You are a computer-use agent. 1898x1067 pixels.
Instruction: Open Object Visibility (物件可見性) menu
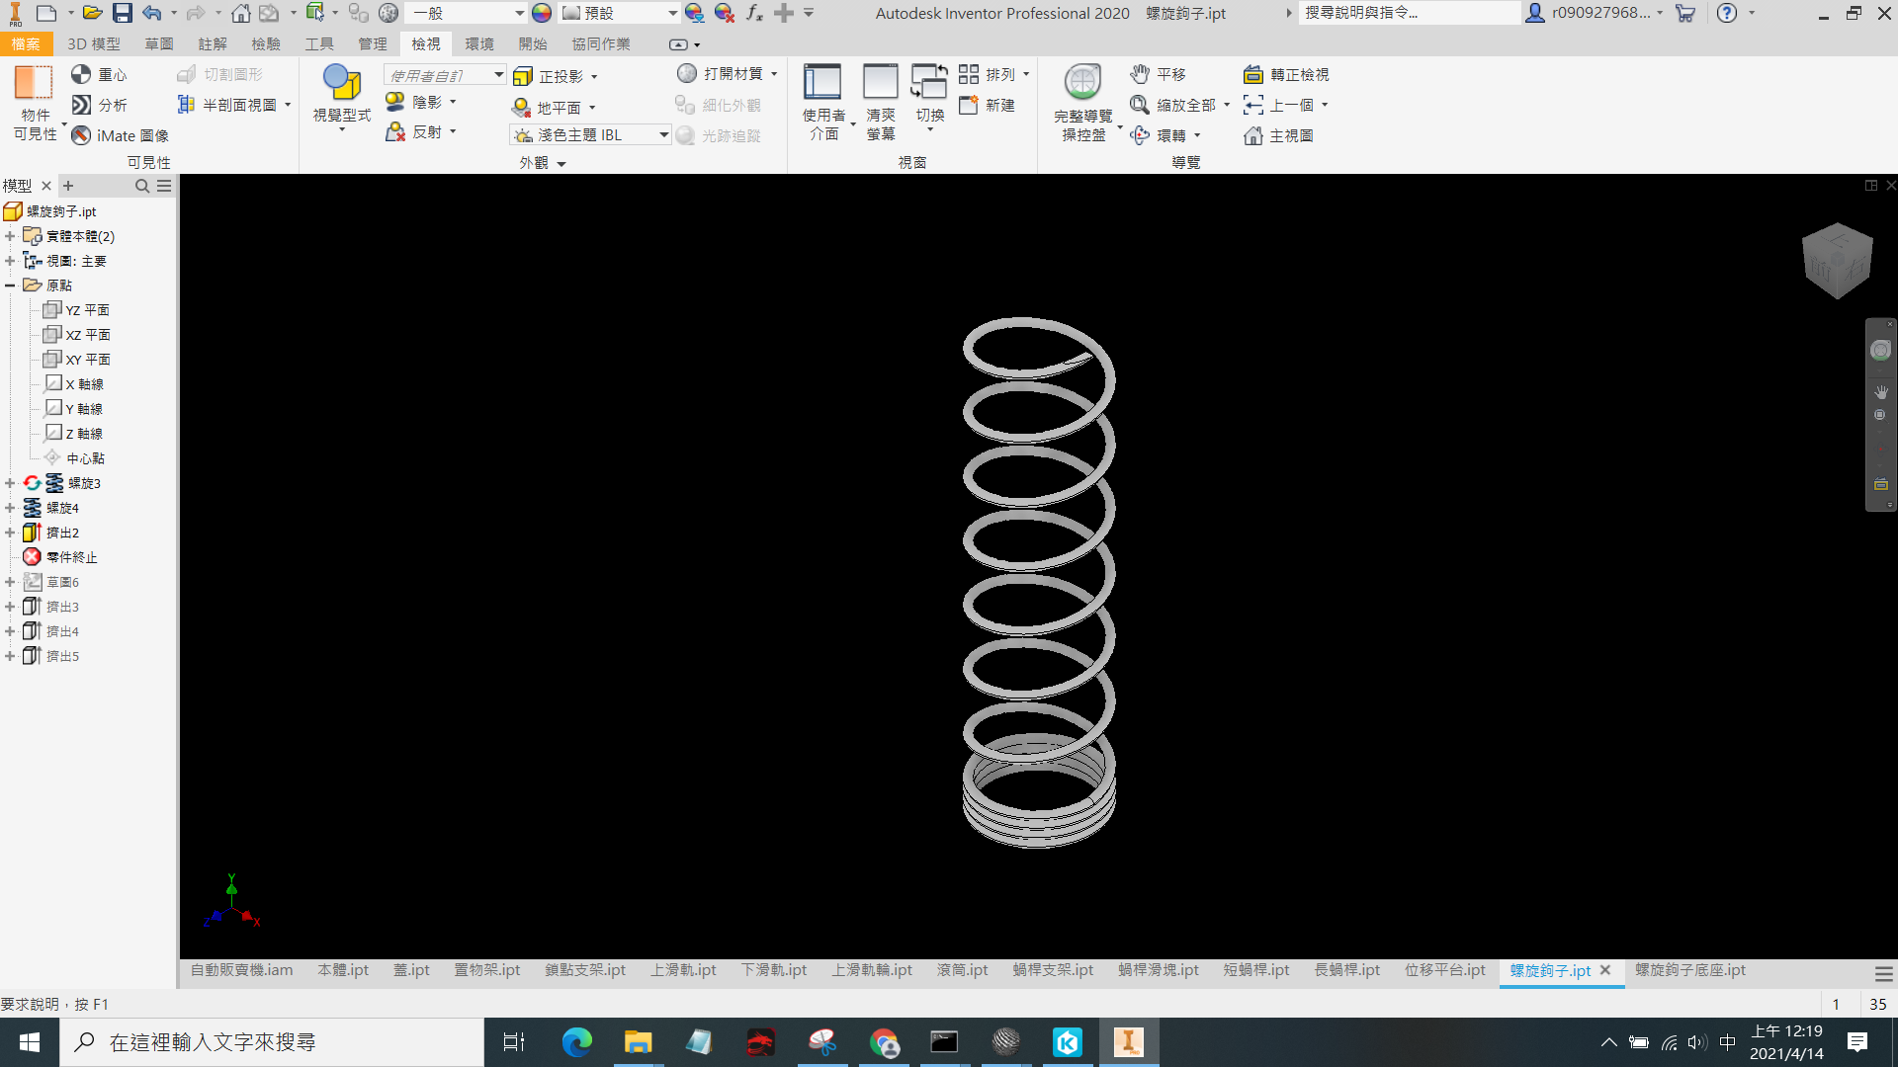coord(35,104)
